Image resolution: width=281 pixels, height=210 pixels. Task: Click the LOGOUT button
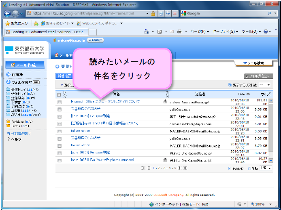pos(95,40)
